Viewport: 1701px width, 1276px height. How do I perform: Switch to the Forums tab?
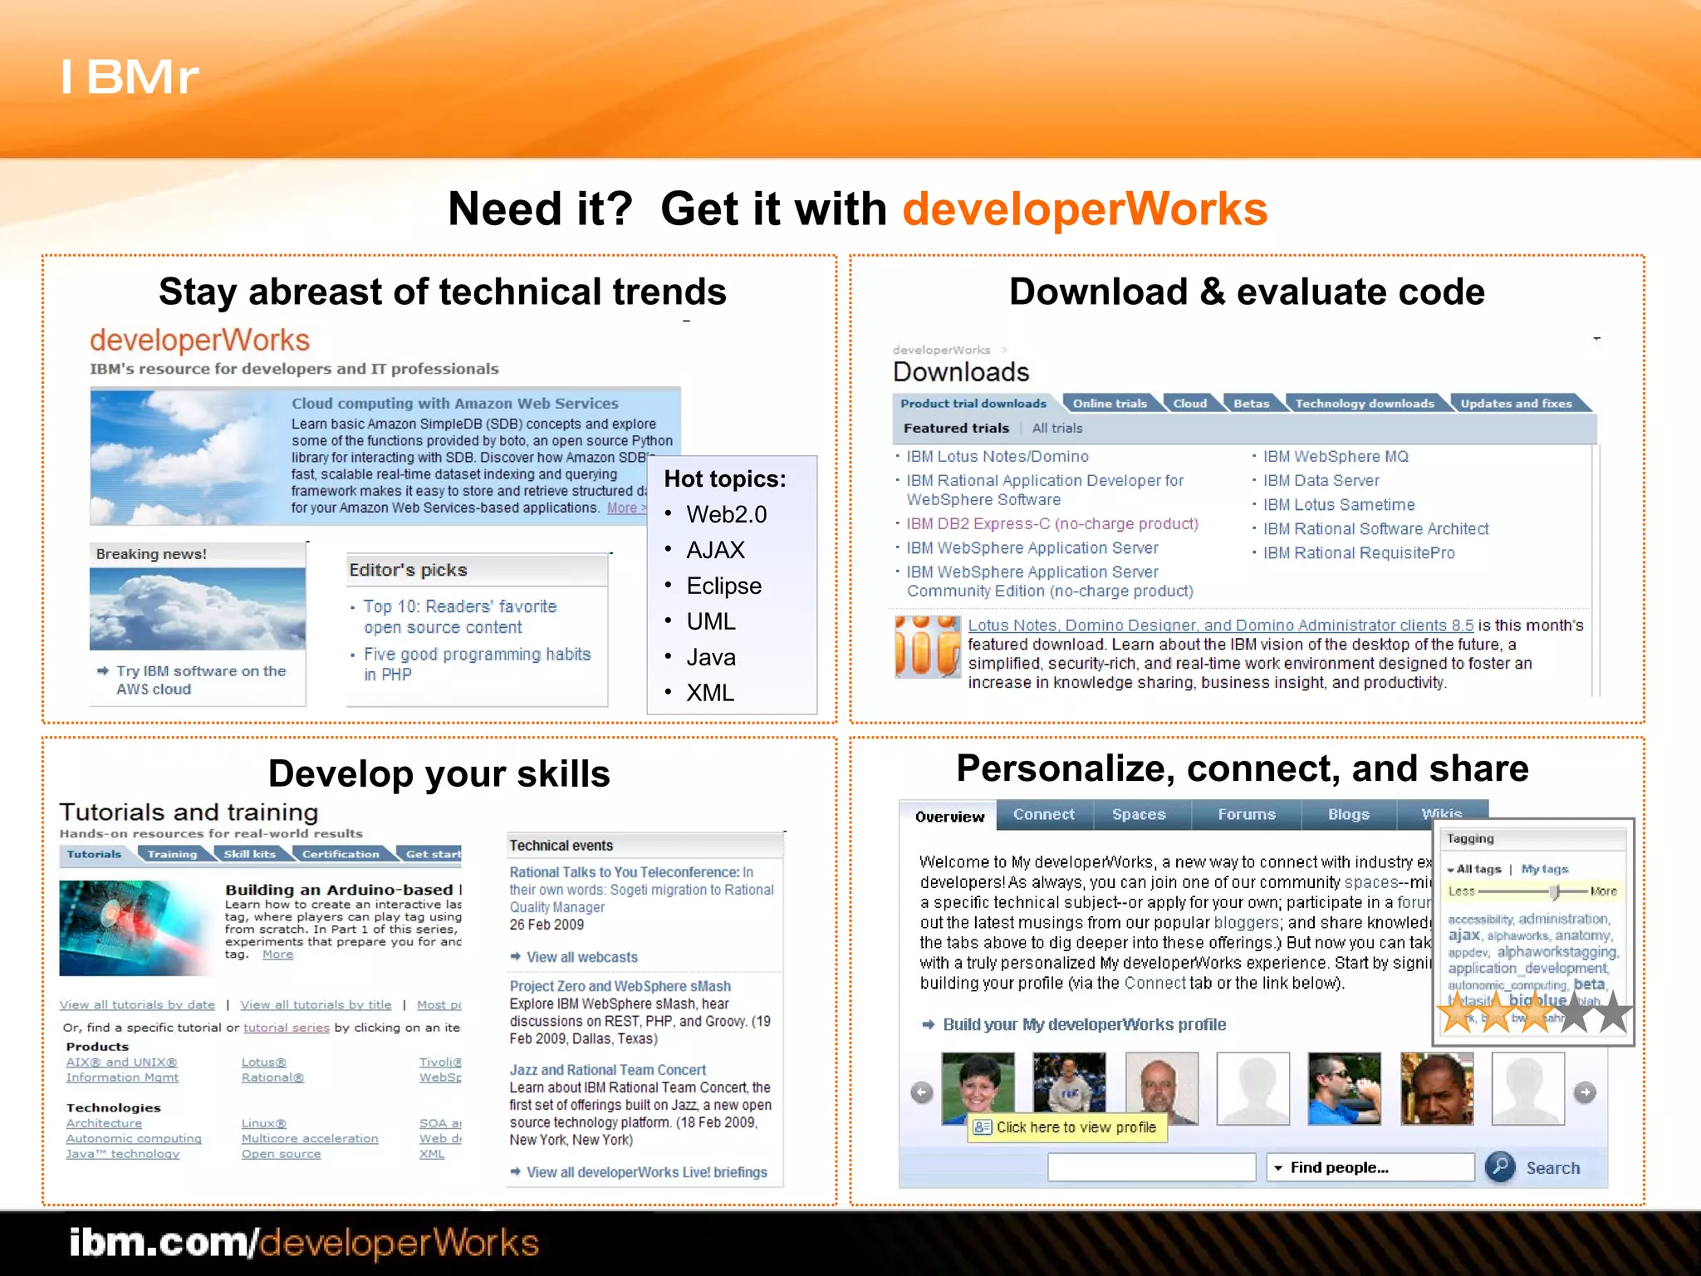click(1246, 814)
